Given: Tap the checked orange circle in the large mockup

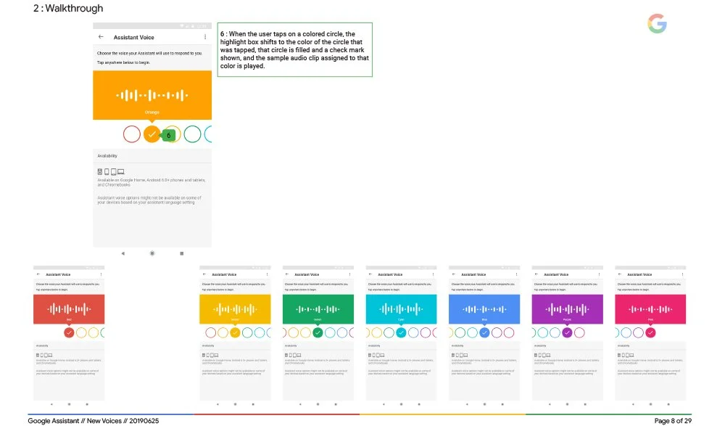Looking at the screenshot, I should [152, 134].
